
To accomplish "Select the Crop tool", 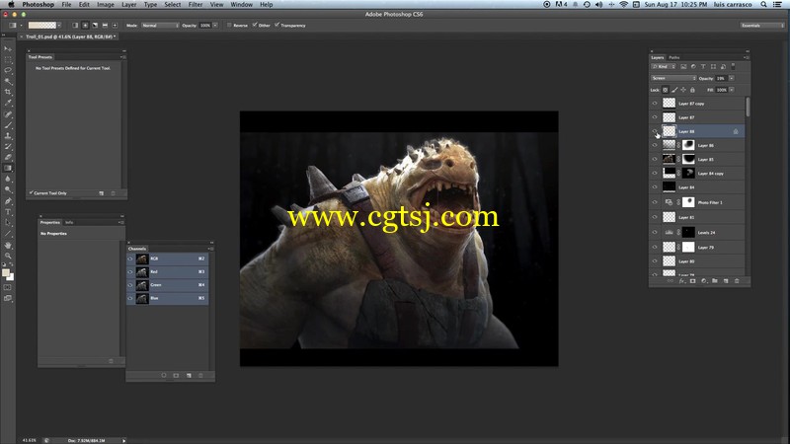I will [8, 92].
